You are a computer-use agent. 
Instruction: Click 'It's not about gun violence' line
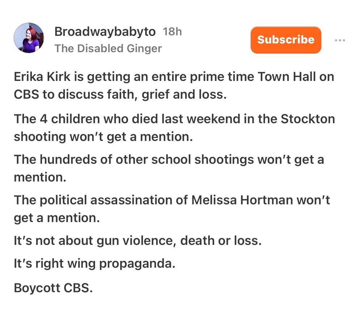[x=138, y=241]
